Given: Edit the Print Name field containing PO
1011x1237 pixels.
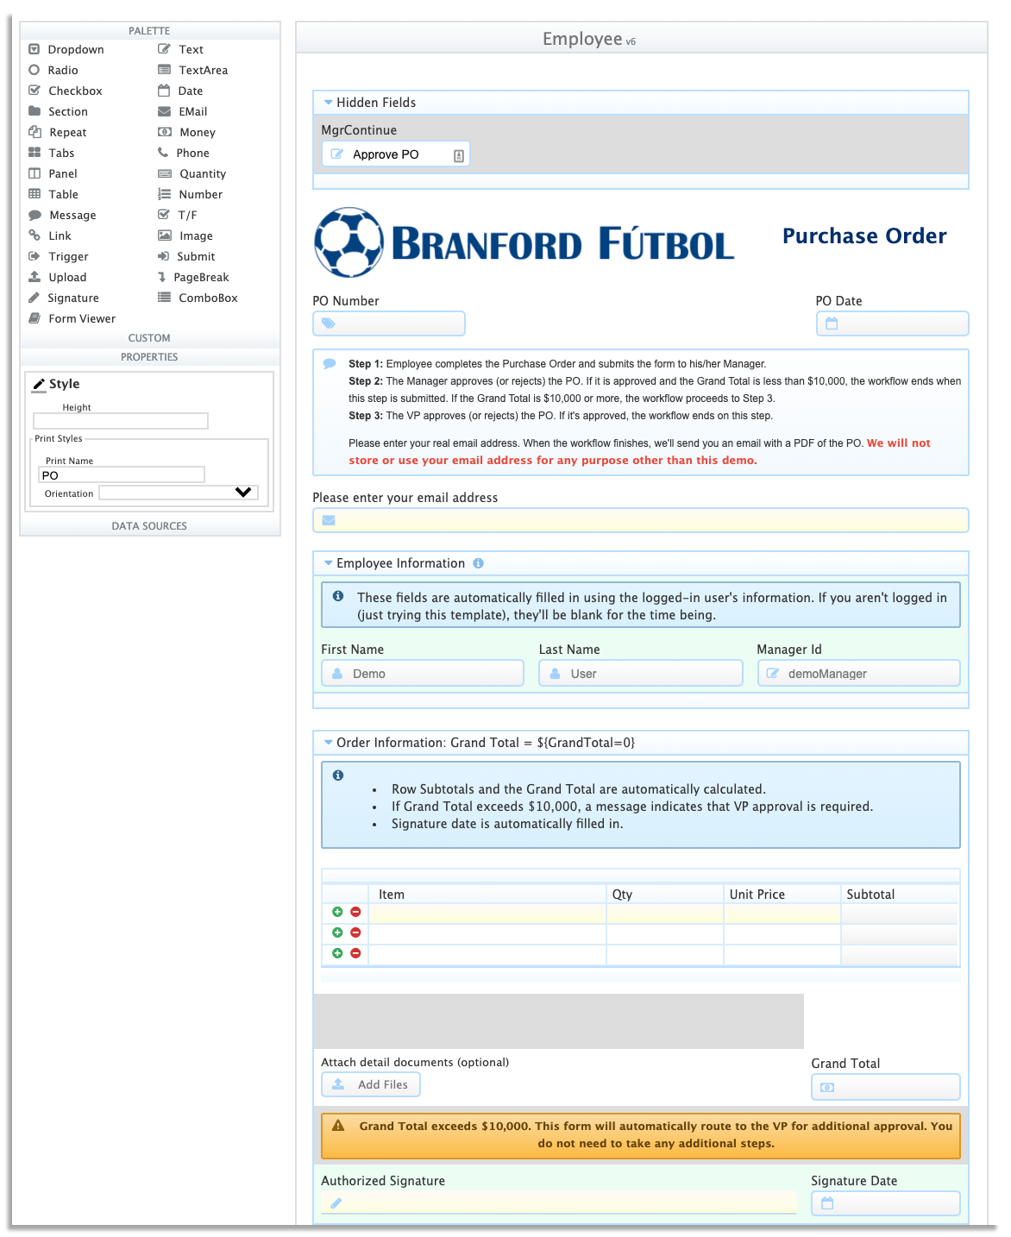Looking at the screenshot, I should [122, 475].
